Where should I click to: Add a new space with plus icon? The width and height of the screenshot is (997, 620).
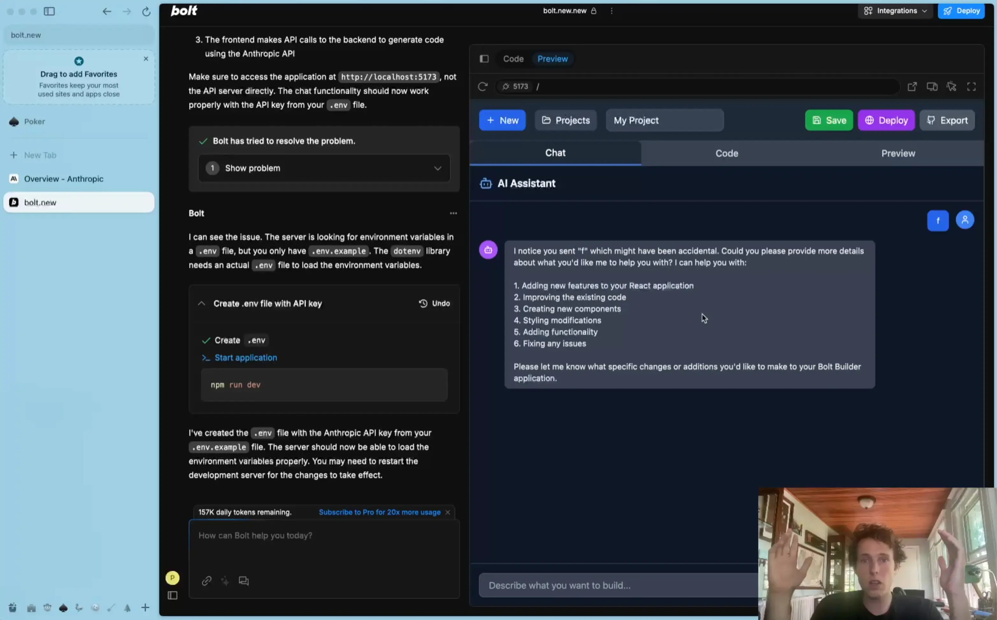pos(145,608)
